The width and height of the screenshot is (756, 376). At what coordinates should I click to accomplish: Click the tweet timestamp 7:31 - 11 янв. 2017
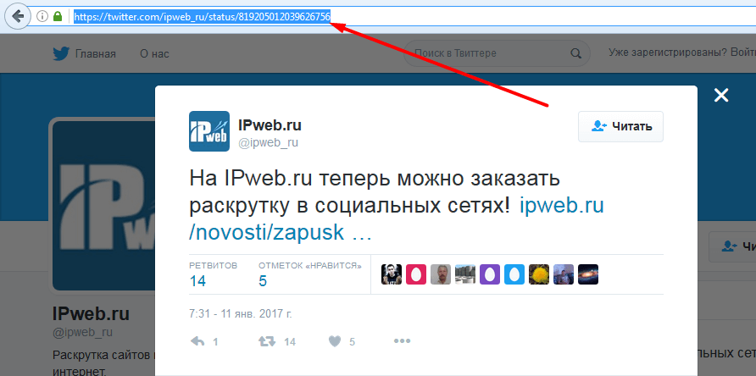coord(241,314)
